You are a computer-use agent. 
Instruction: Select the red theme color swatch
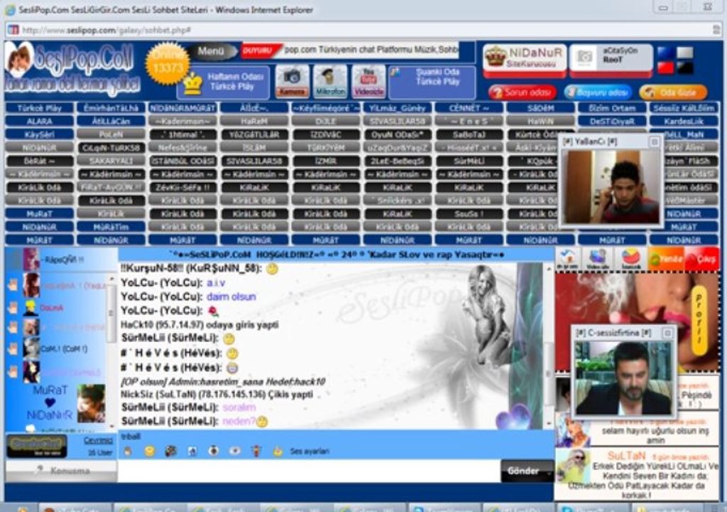(x=665, y=68)
